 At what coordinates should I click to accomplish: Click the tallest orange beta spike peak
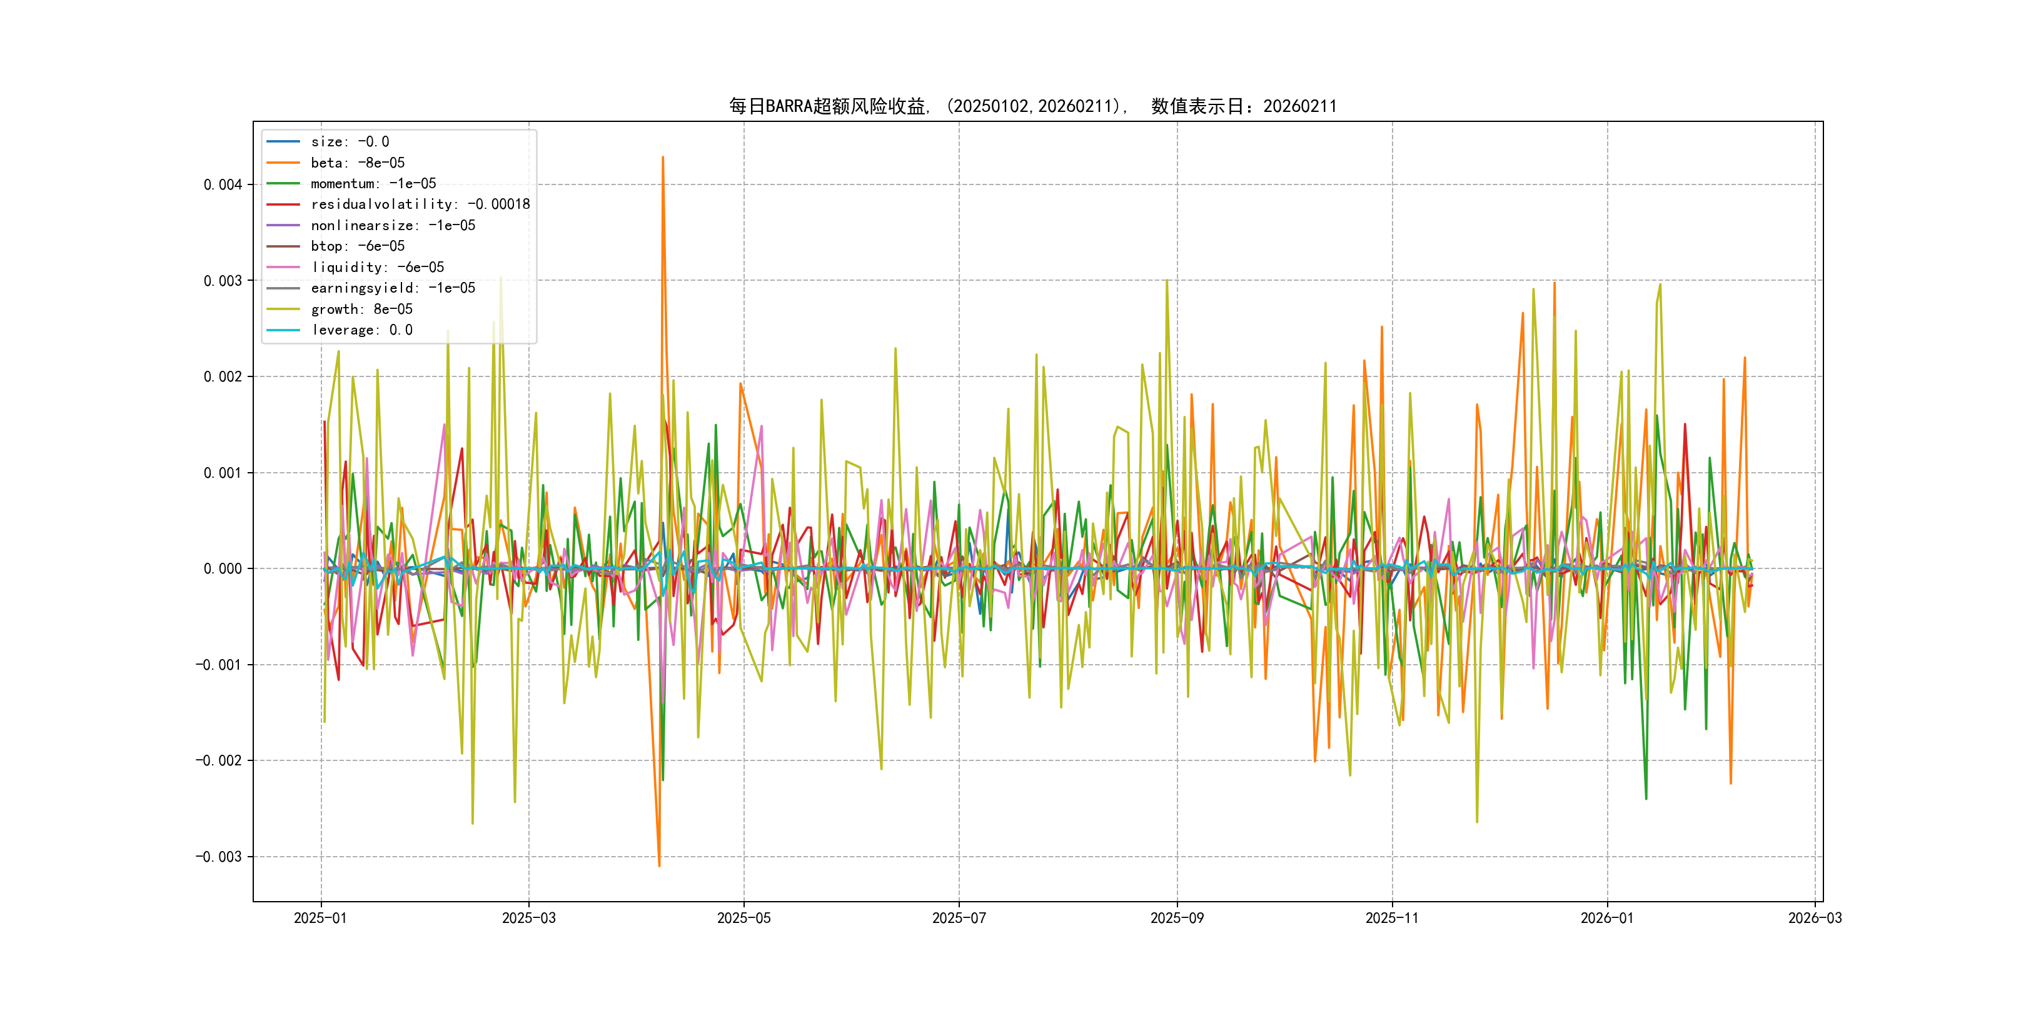663,158
